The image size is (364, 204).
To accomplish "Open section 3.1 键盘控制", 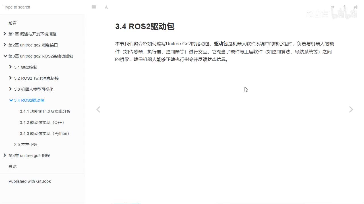I will click(26, 67).
